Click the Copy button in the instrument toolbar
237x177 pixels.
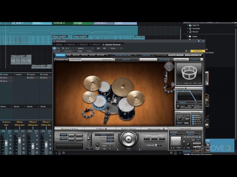pyautogui.click(x=80, y=51)
